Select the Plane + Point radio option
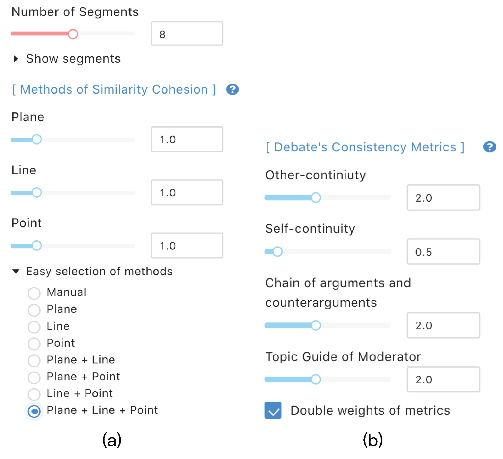Viewport: 503px width, 459px height. [x=34, y=377]
